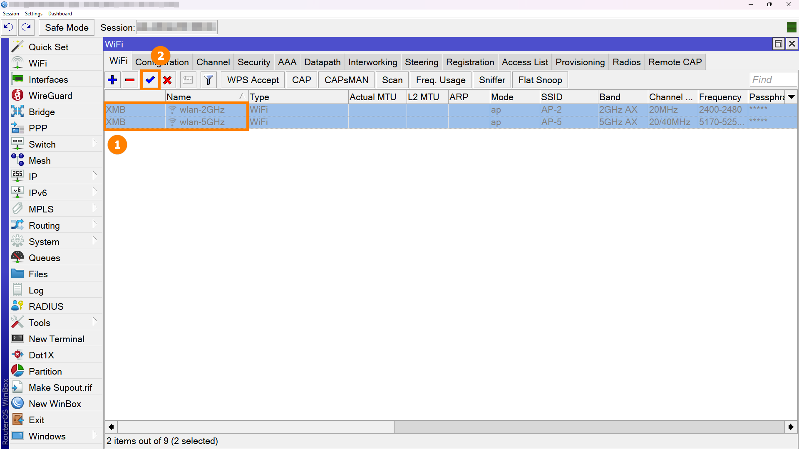Expand the IPv6 submenu arrow
The image size is (799, 449).
pos(94,192)
